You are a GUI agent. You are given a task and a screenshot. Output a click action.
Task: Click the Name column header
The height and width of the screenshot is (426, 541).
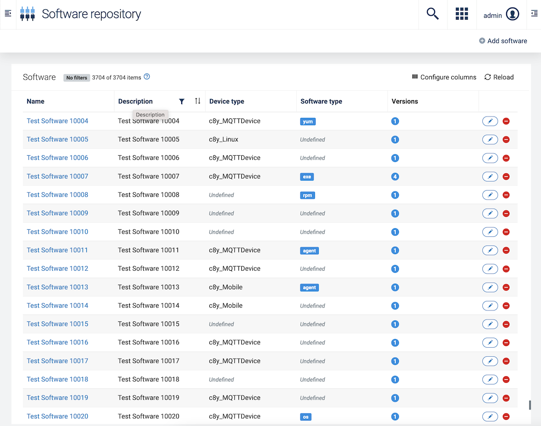coord(36,101)
